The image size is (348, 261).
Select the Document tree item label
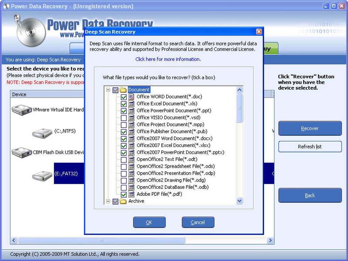point(139,90)
